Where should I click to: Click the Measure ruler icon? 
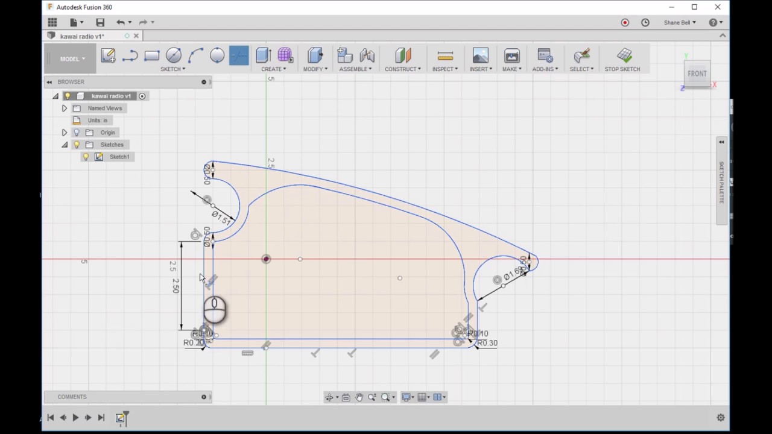click(445, 56)
